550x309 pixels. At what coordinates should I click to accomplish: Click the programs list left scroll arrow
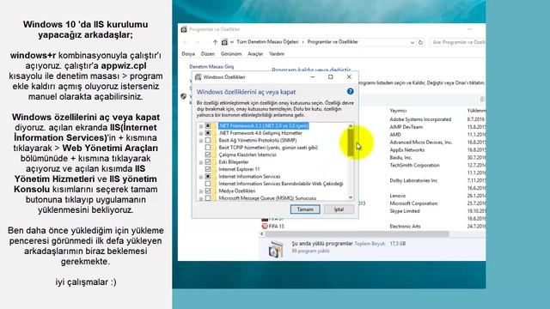[x=261, y=234]
